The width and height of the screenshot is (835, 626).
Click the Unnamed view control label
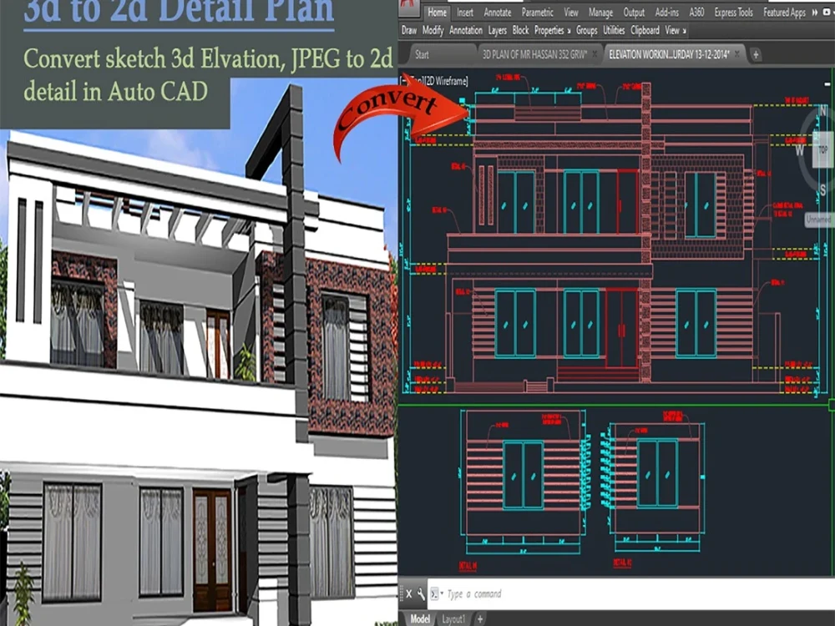pos(819,219)
